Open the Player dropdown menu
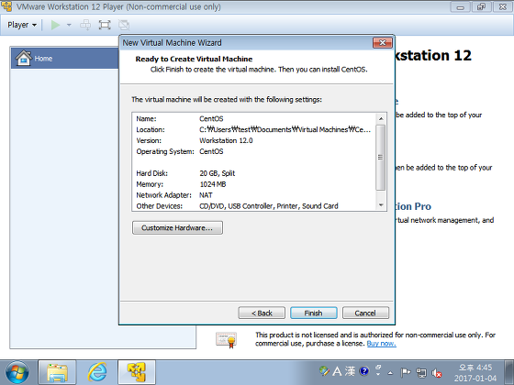Image resolution: width=514 pixels, height=385 pixels. [x=22, y=25]
